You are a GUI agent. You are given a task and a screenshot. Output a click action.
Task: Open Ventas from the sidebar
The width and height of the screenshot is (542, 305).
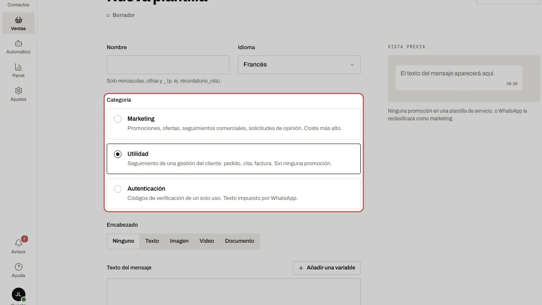point(18,24)
